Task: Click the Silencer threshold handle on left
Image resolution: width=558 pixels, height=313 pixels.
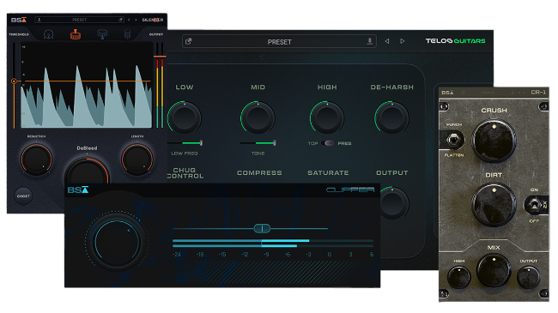Action: point(14,81)
